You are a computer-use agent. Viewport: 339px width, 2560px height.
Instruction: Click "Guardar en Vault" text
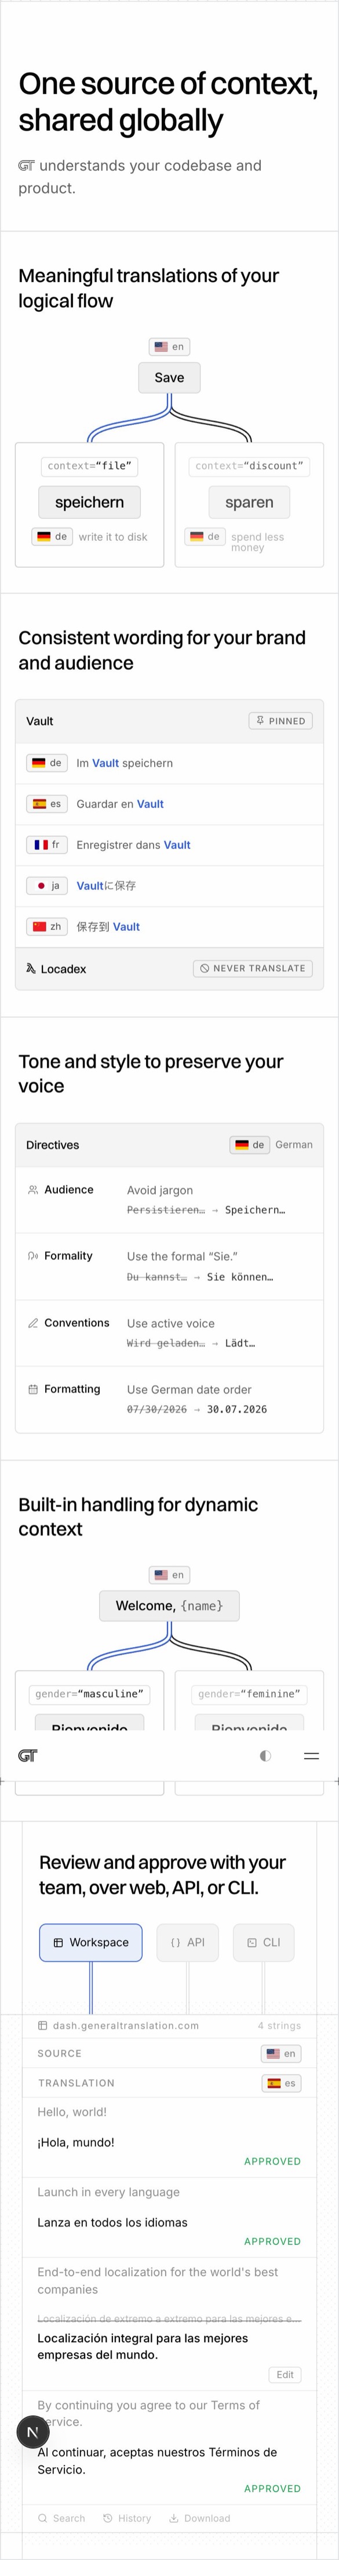[x=120, y=804]
